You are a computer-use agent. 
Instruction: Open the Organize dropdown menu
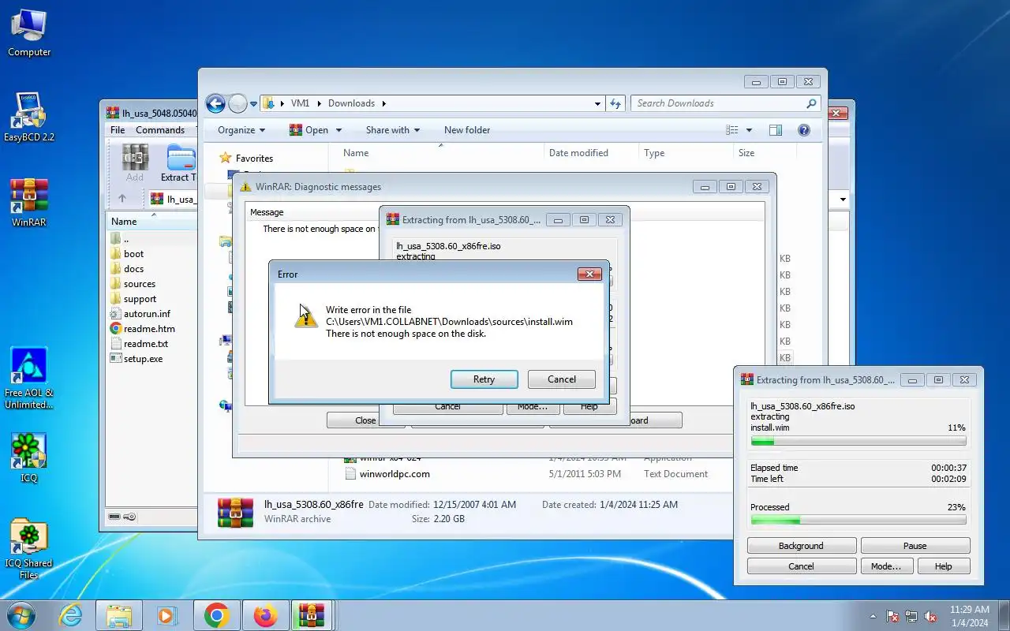pos(241,130)
